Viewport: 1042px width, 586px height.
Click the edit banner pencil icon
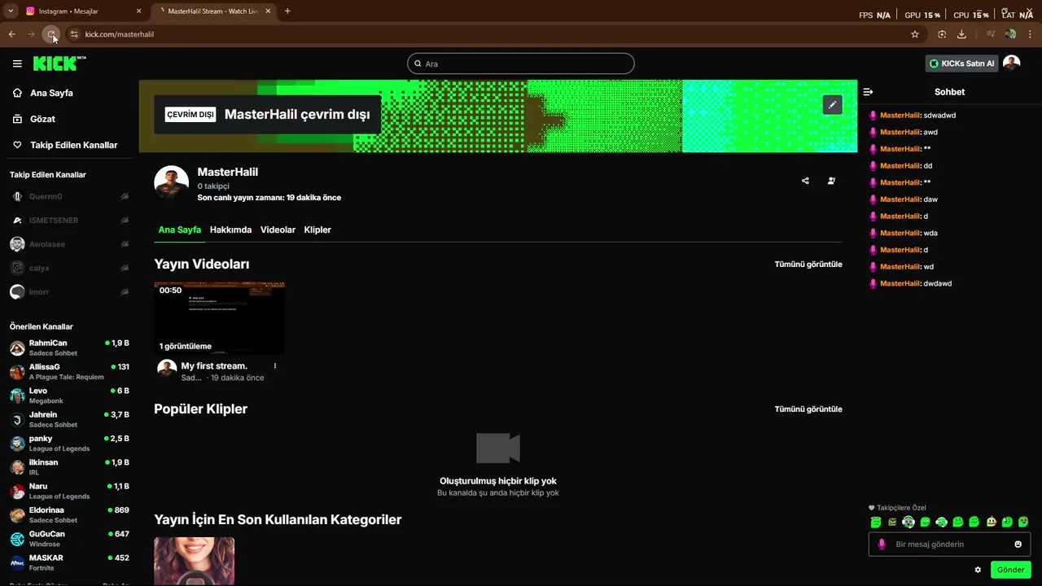click(x=832, y=105)
